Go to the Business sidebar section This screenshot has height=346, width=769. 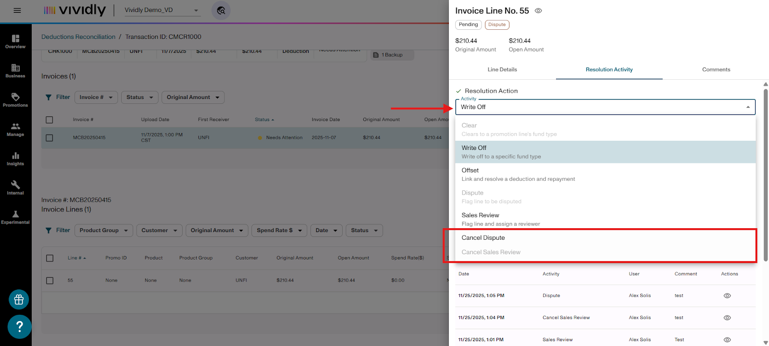(15, 71)
